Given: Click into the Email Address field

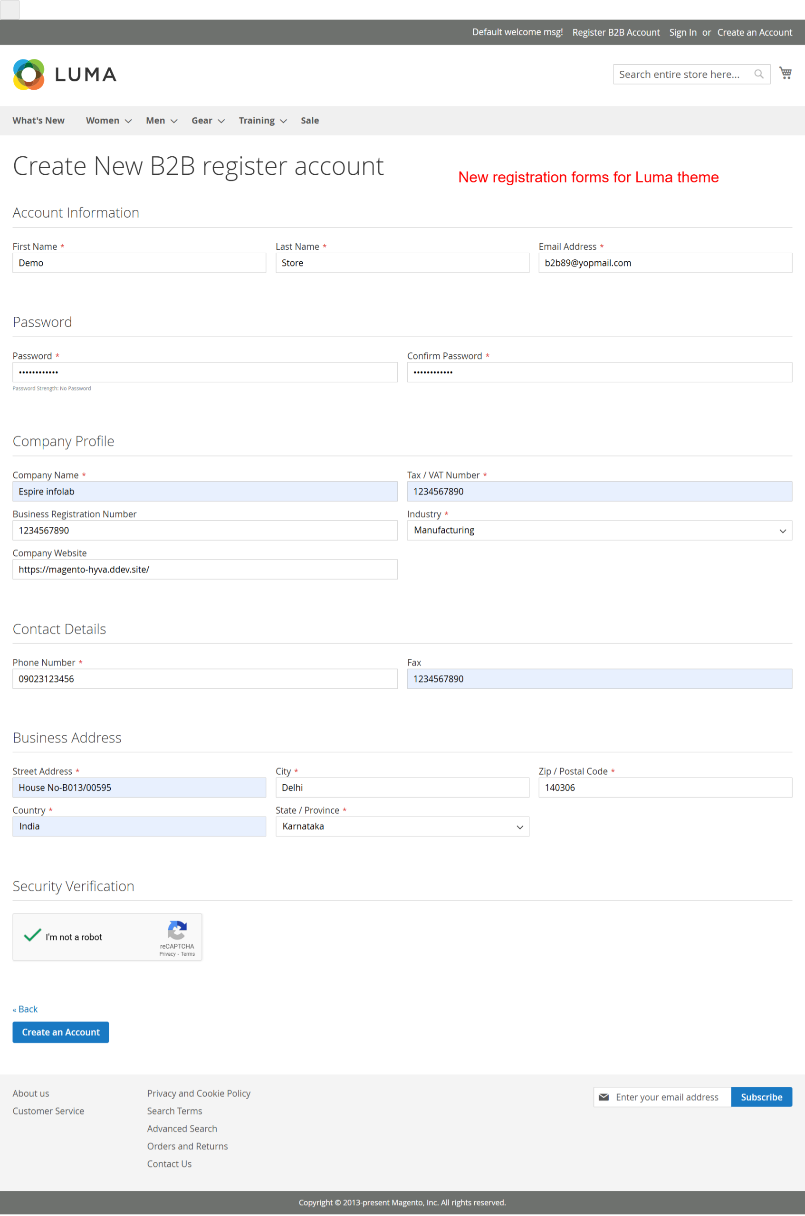Looking at the screenshot, I should 665,263.
